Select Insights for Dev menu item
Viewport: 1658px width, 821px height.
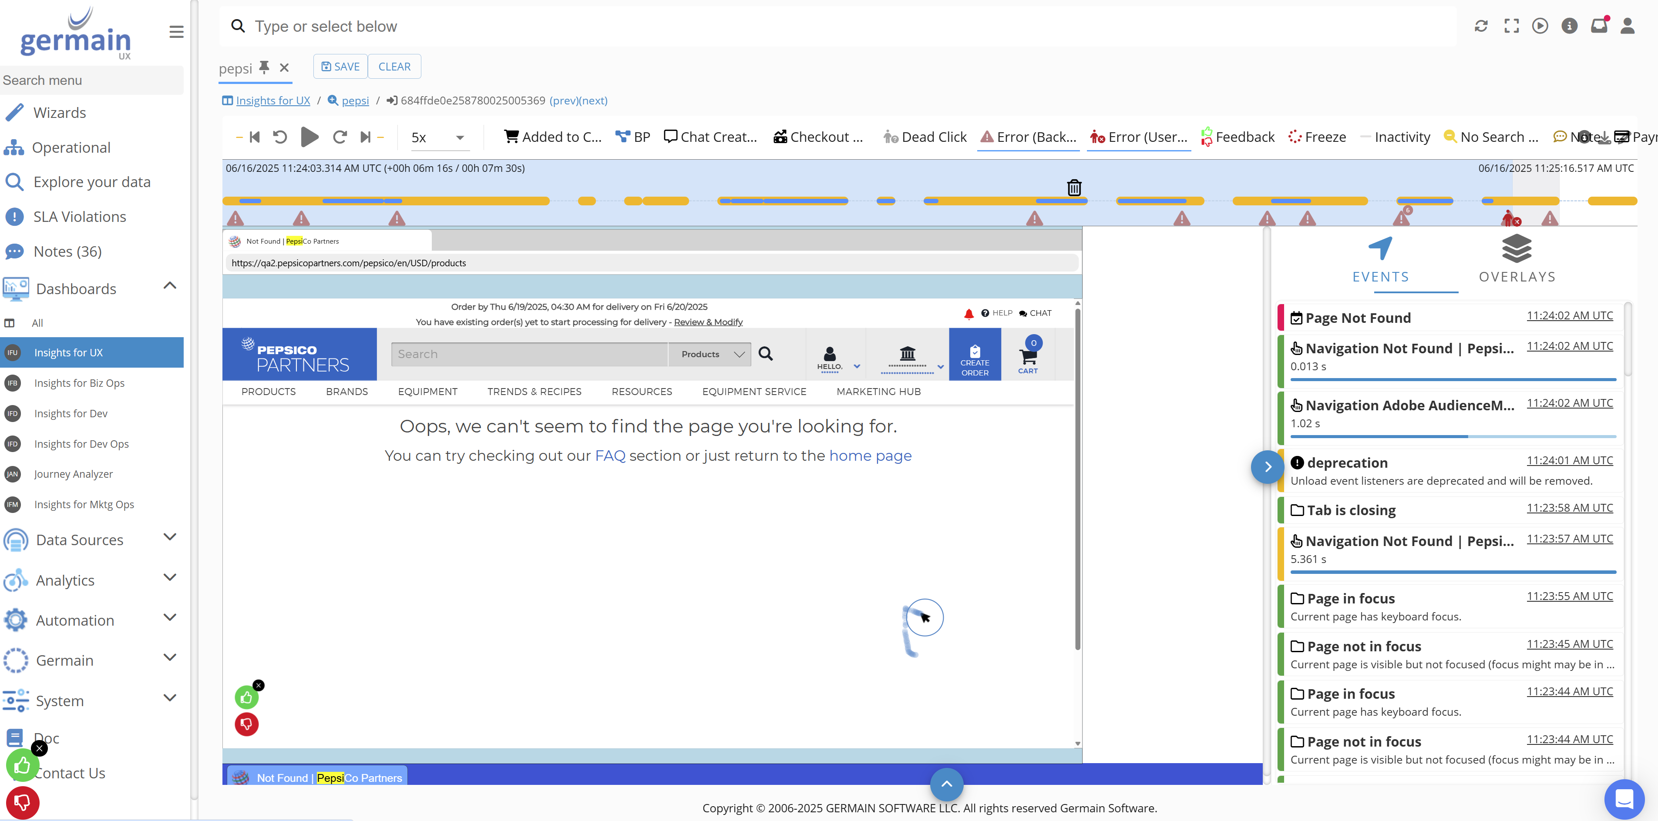[x=71, y=413]
